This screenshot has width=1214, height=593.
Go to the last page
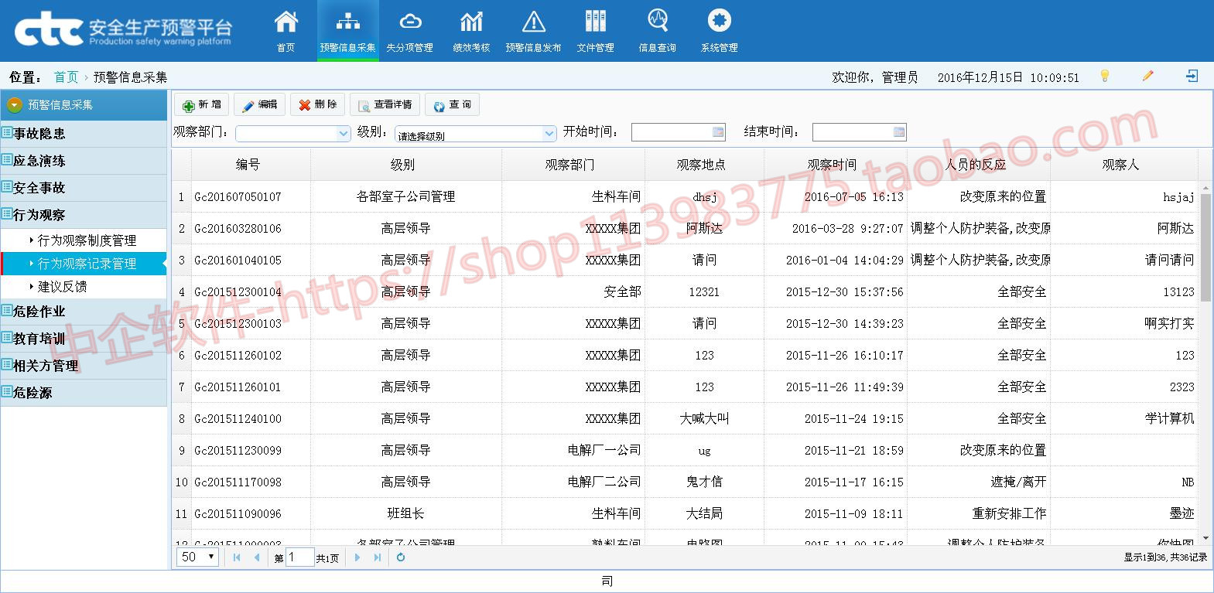click(x=378, y=557)
